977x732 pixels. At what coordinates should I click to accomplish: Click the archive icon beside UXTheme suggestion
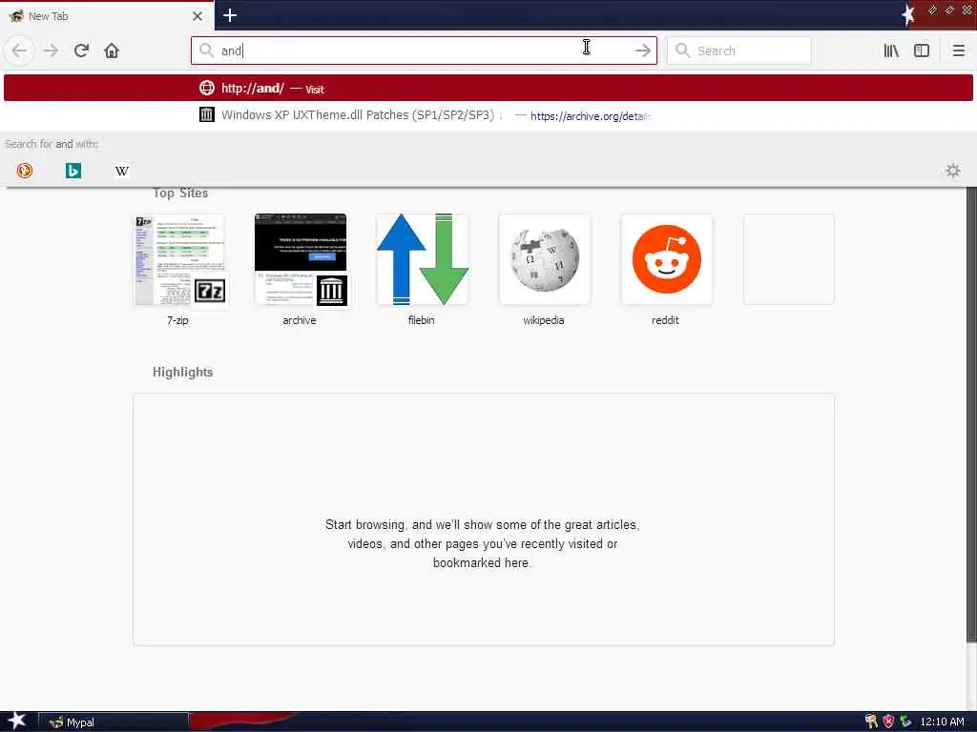click(207, 114)
